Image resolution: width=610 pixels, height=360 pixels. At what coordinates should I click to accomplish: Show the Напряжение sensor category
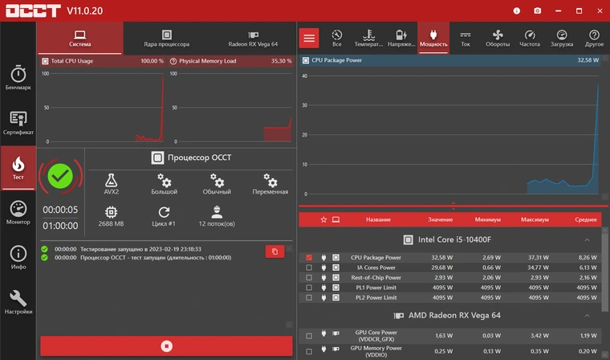[x=401, y=39]
